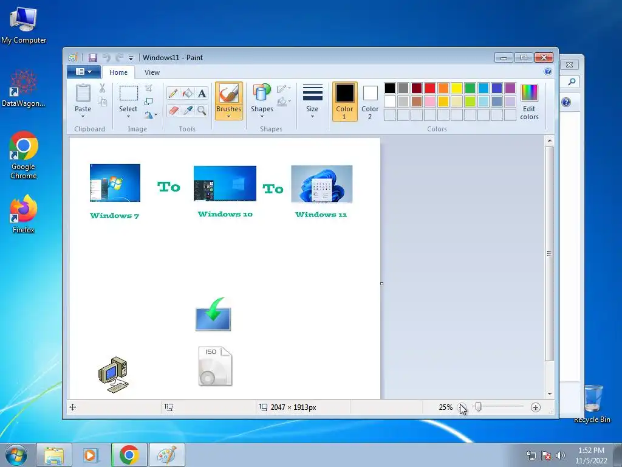Open the Recycle Bin on desktop
Viewport: 622px width, 467px height.
tap(592, 403)
